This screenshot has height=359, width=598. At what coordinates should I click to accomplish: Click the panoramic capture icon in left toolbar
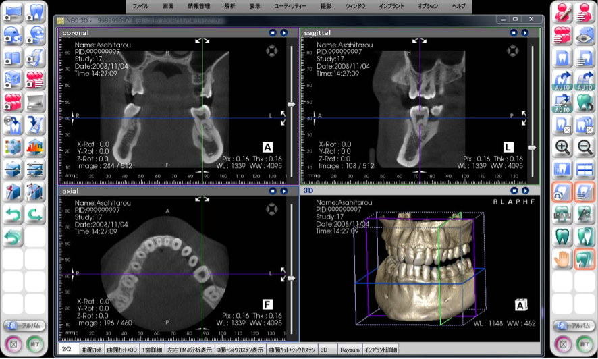coord(13,13)
